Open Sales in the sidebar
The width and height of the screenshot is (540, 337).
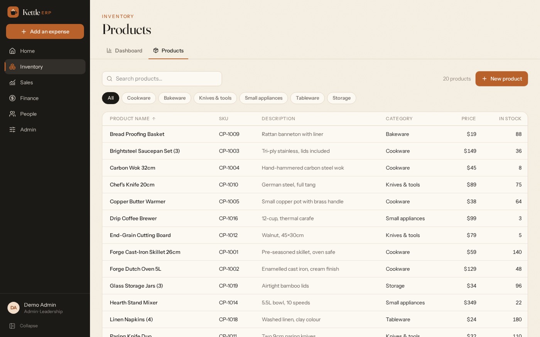(x=45, y=82)
